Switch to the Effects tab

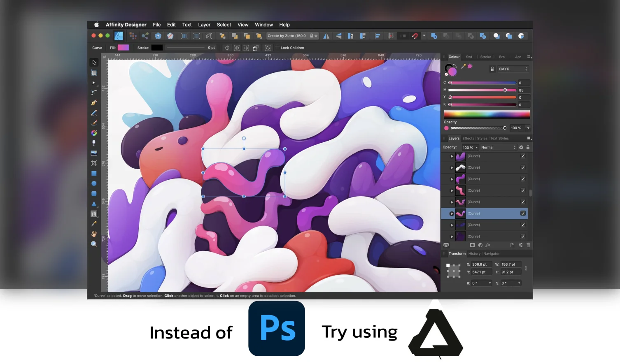[468, 139]
